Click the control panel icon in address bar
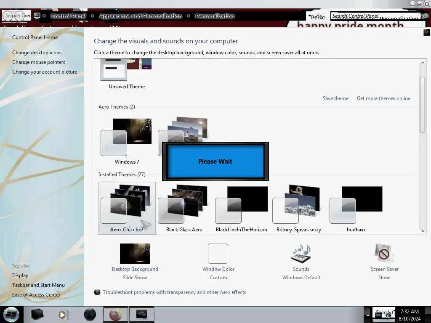Image resolution: width=431 pixels, height=323 pixels. pyautogui.click(x=37, y=16)
